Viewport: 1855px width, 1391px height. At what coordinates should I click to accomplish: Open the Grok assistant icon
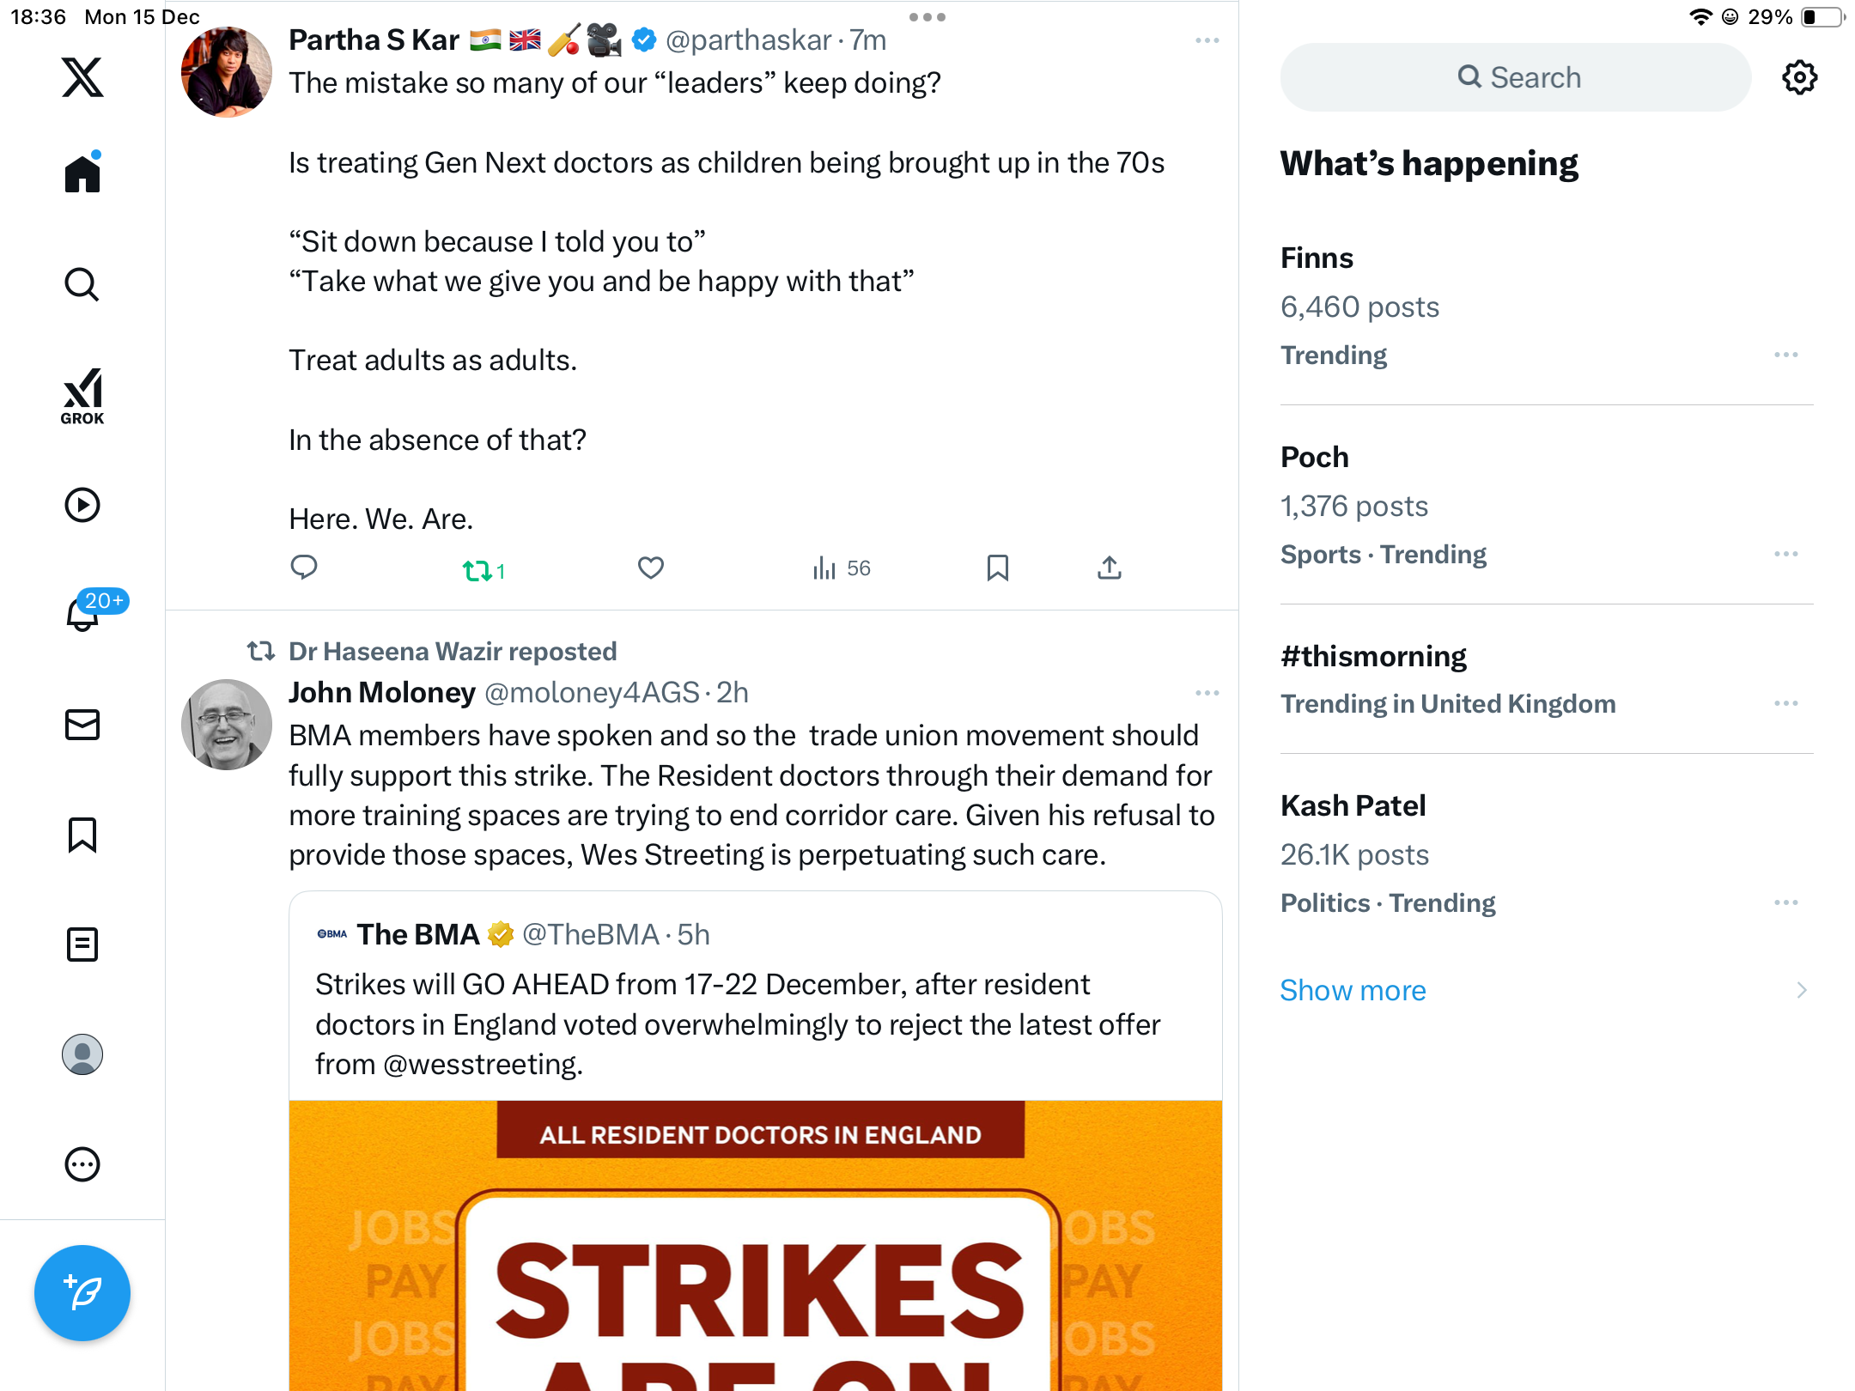tap(82, 396)
